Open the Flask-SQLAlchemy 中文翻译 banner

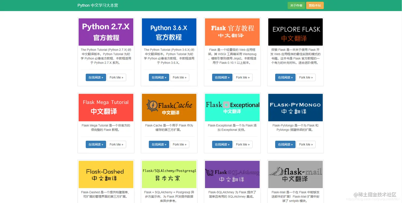(232, 174)
